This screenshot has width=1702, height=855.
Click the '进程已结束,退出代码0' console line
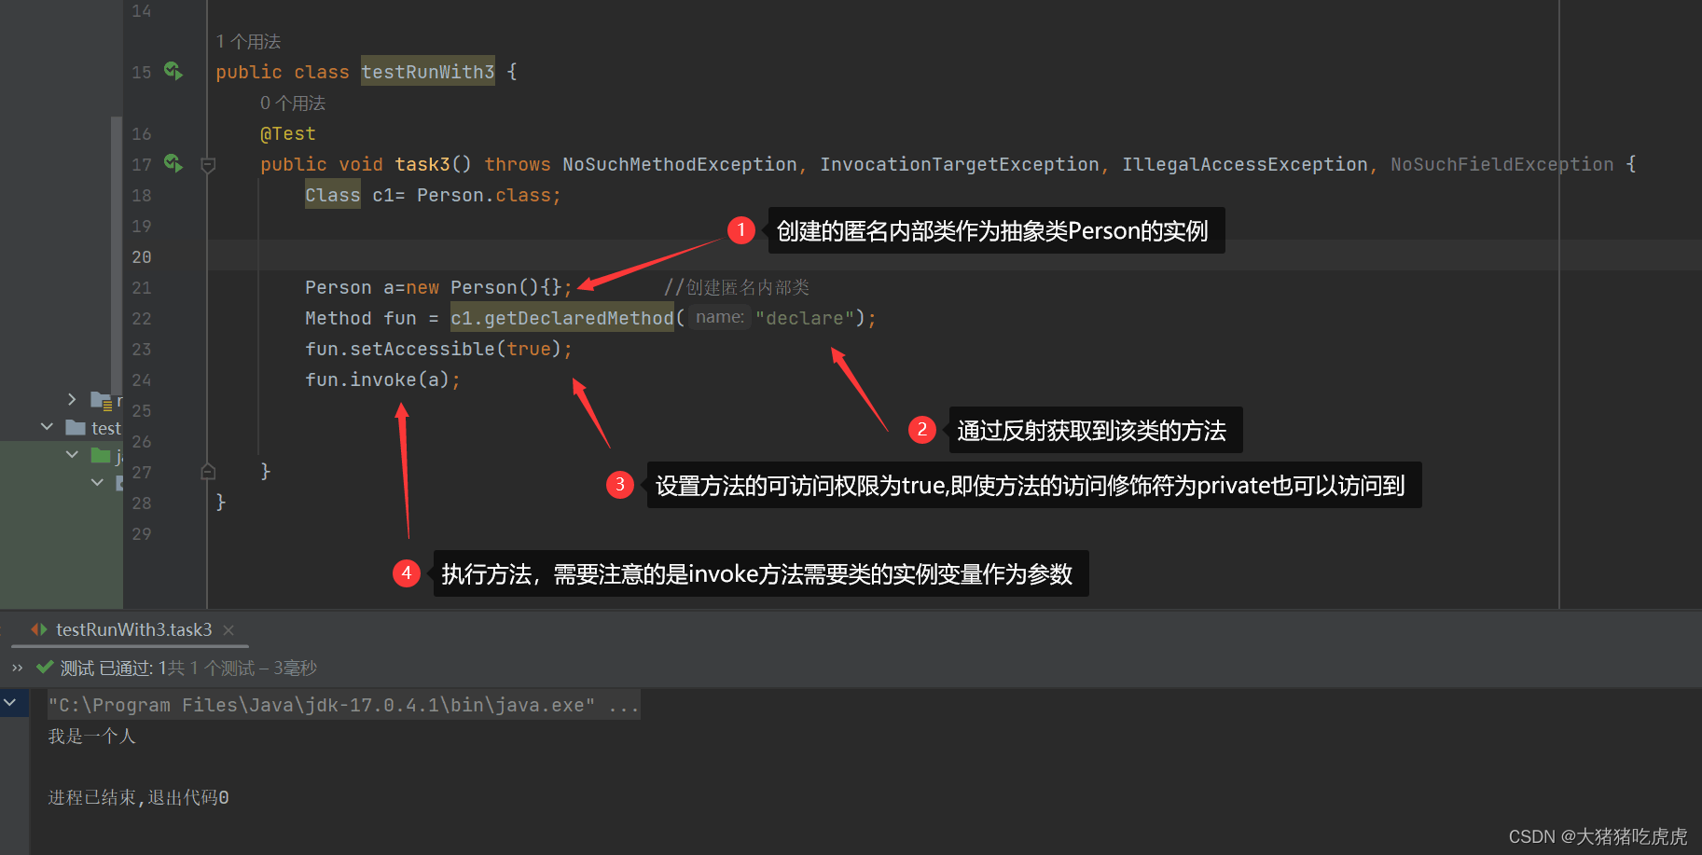point(138,797)
